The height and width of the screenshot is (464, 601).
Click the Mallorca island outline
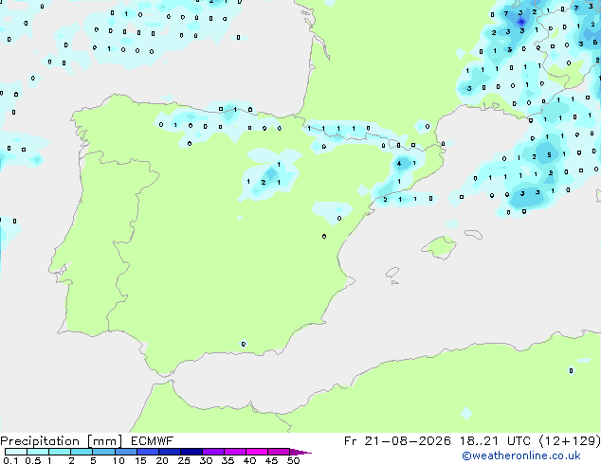click(x=439, y=247)
